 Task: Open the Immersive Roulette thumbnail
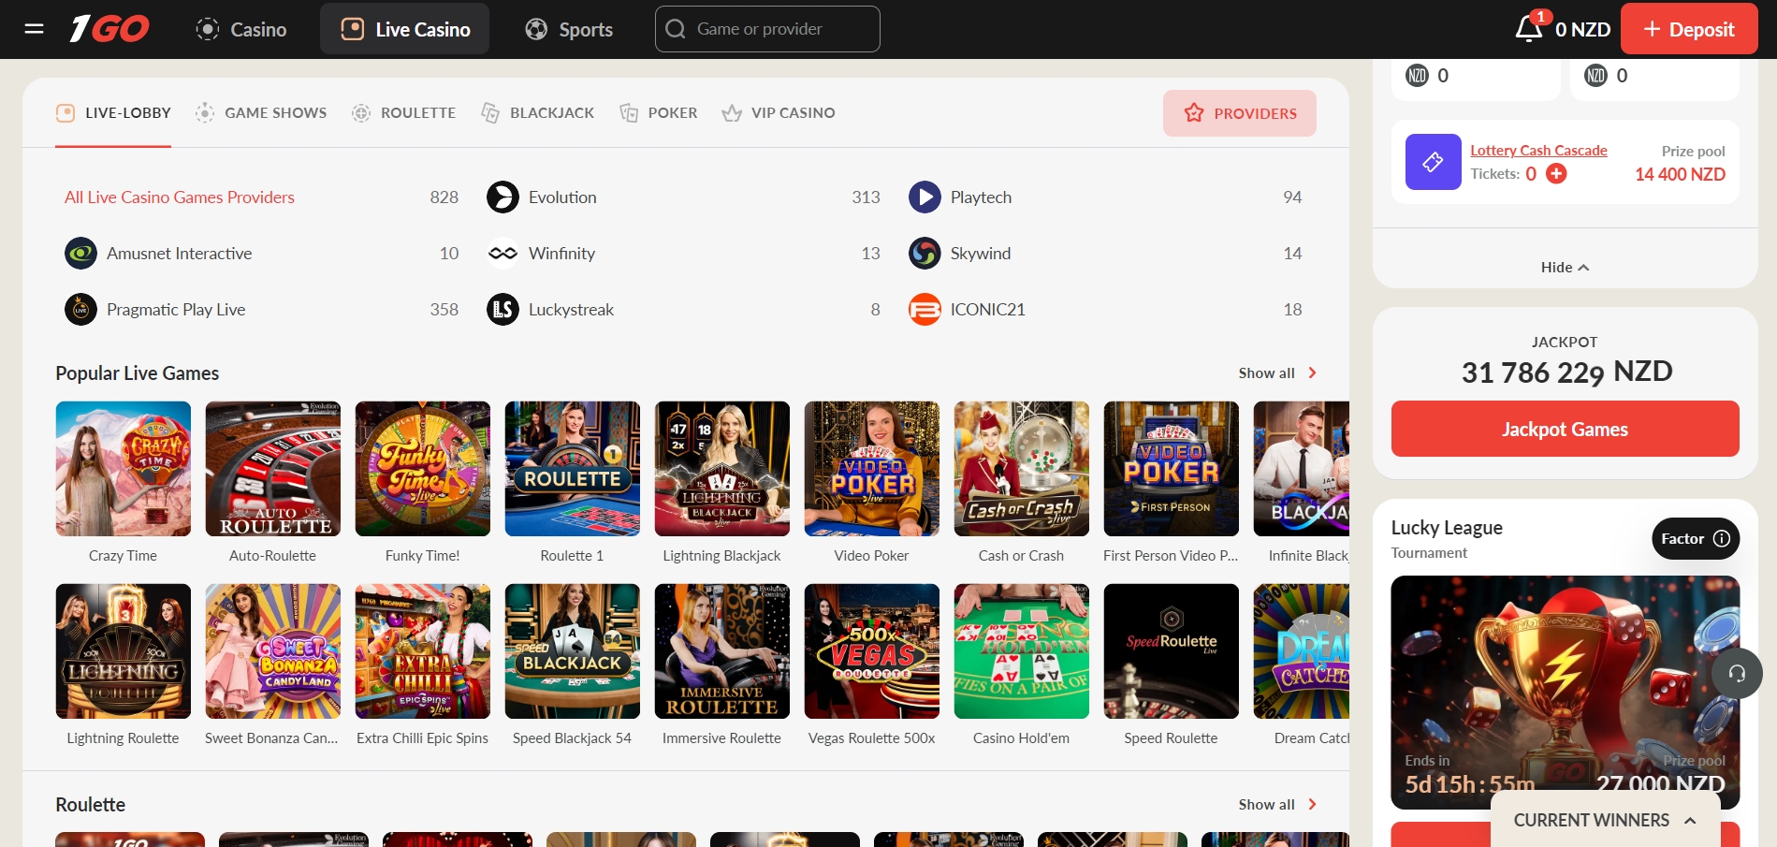click(722, 651)
